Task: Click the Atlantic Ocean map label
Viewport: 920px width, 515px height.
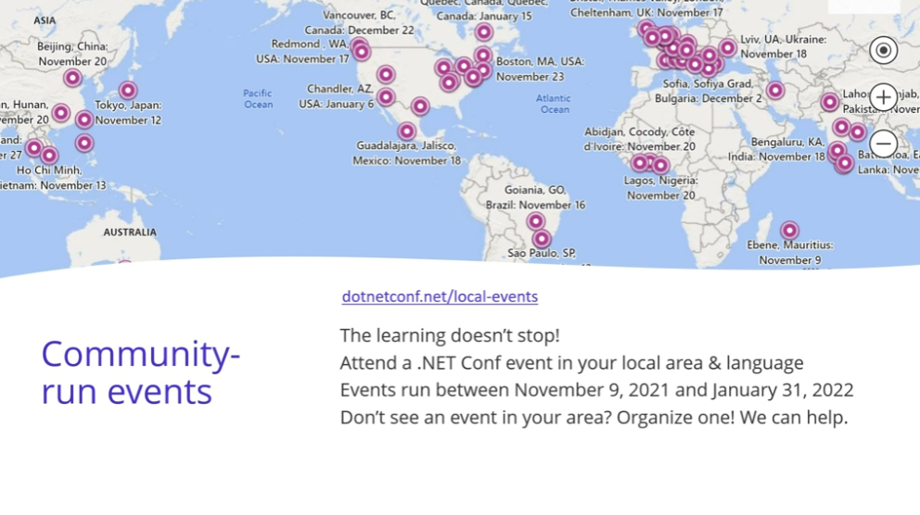Action: pyautogui.click(x=555, y=104)
